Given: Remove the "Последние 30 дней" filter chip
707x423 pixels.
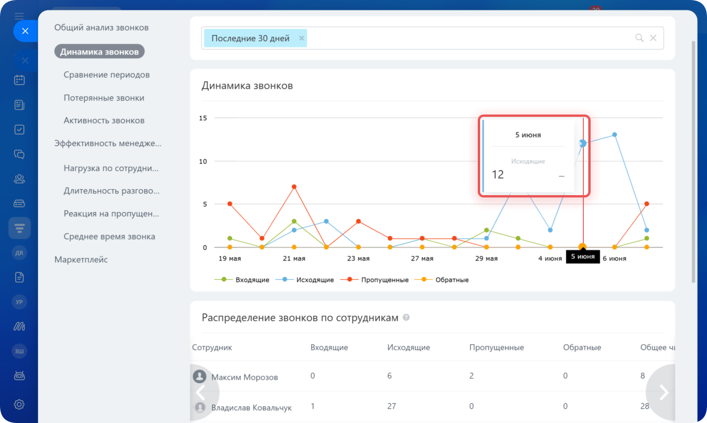Looking at the screenshot, I should pos(302,39).
